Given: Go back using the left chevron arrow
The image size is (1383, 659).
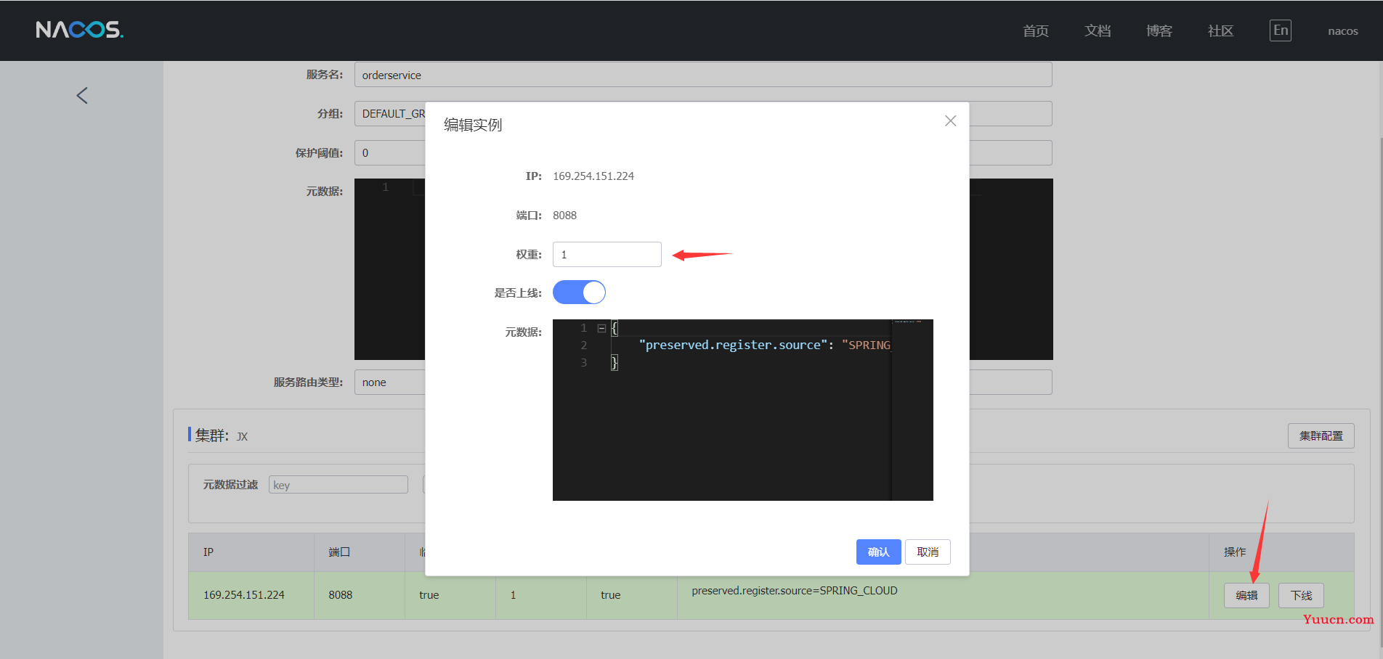Looking at the screenshot, I should [82, 95].
